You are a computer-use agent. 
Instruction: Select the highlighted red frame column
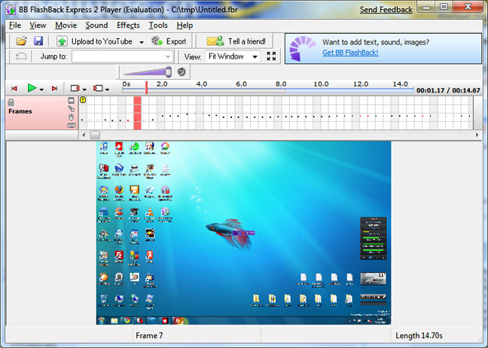(137, 113)
